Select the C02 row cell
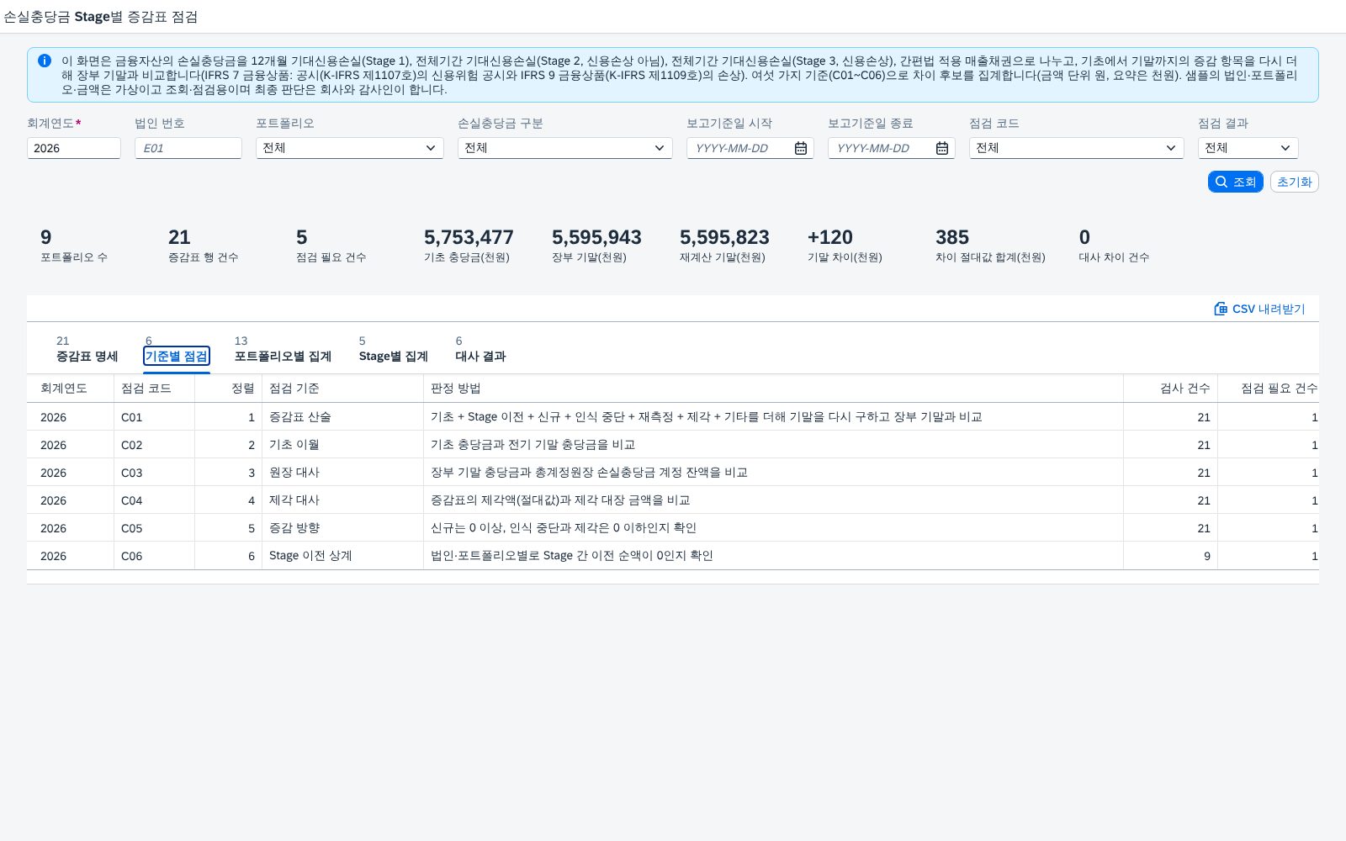 (x=154, y=445)
